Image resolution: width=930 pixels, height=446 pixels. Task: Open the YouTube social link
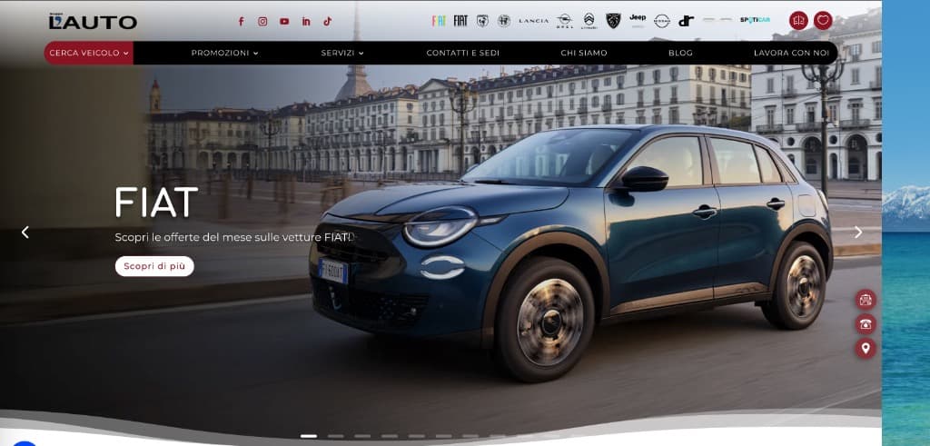click(x=284, y=22)
